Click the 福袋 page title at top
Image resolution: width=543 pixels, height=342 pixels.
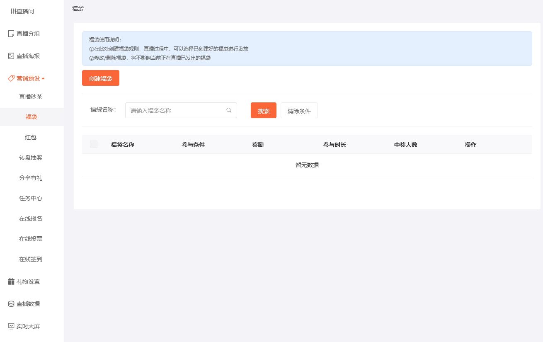point(78,8)
